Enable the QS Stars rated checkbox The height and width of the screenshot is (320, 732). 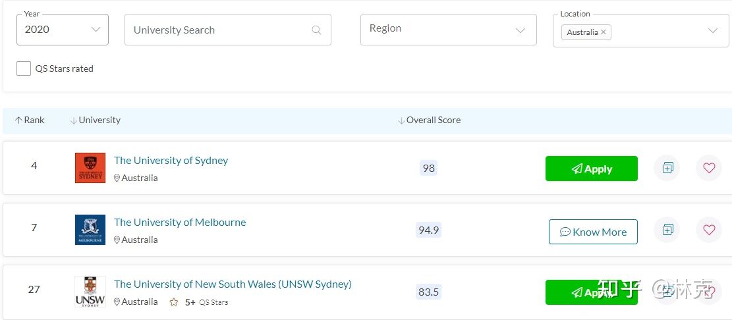(x=24, y=68)
